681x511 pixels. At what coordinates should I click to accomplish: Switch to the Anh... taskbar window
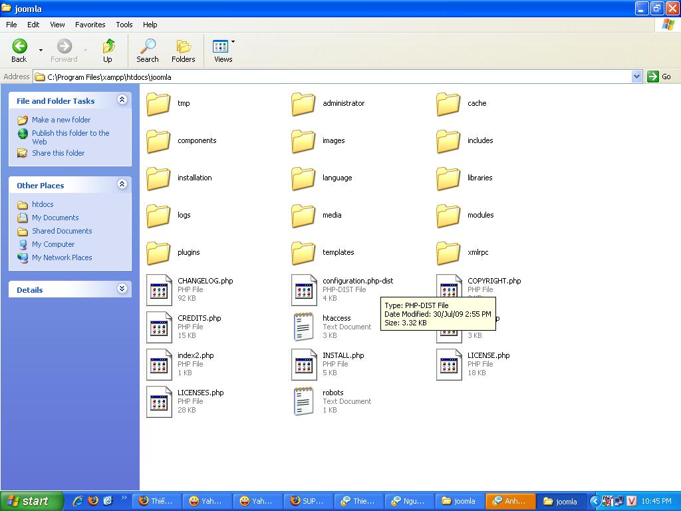[510, 501]
